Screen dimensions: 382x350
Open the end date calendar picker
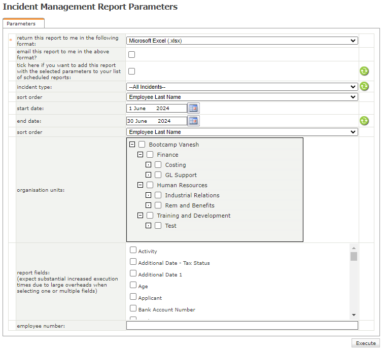193,121
